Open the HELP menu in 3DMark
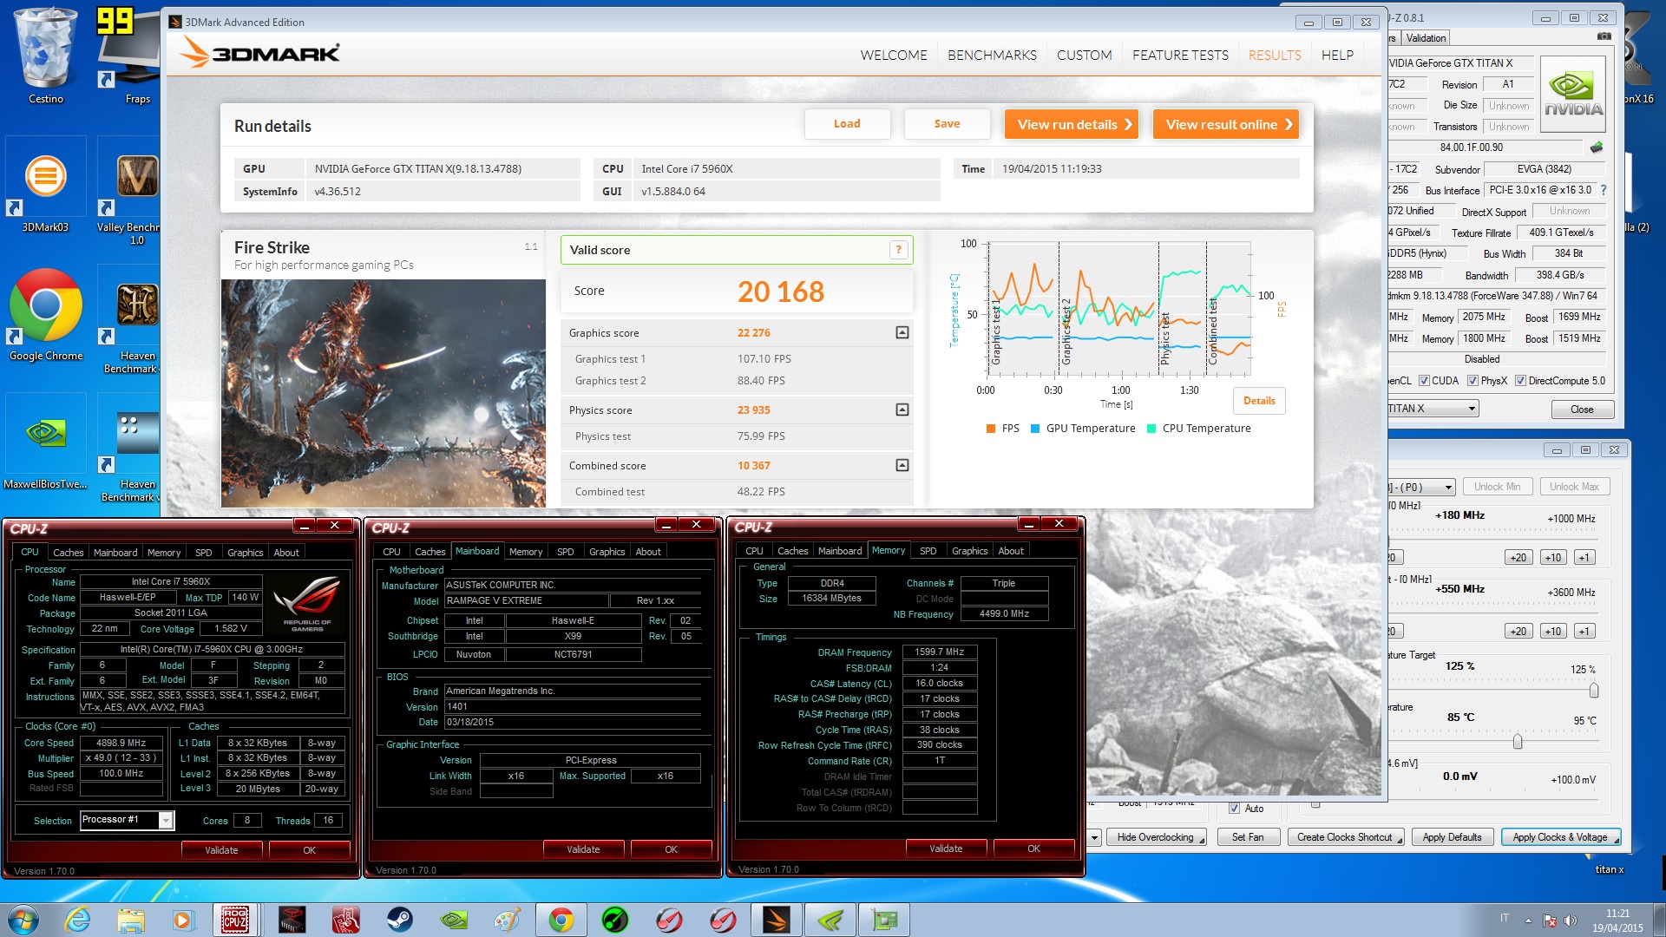1666x937 pixels. click(x=1337, y=56)
